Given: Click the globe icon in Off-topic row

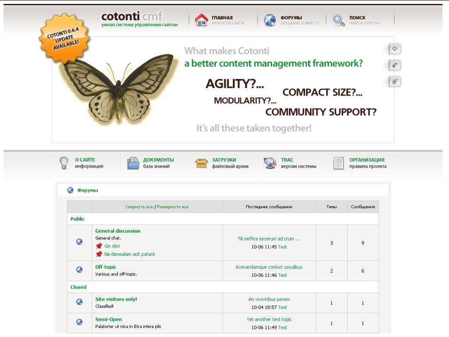Looking at the screenshot, I should pyautogui.click(x=79, y=270).
